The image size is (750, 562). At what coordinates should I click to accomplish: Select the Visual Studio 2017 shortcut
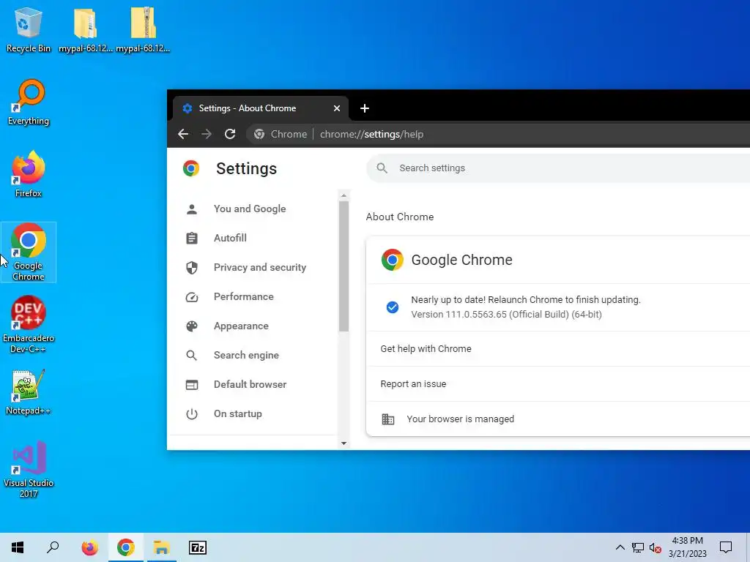pos(29,469)
